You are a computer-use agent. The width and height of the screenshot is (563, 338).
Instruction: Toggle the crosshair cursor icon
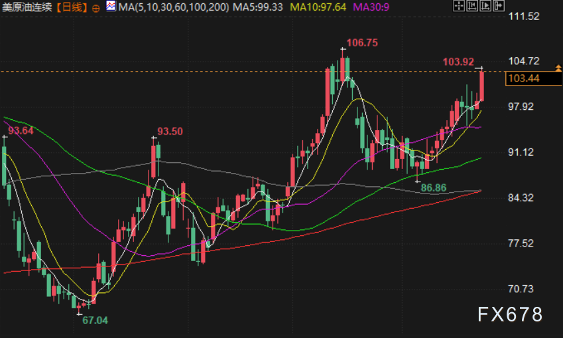(x=460, y=5)
